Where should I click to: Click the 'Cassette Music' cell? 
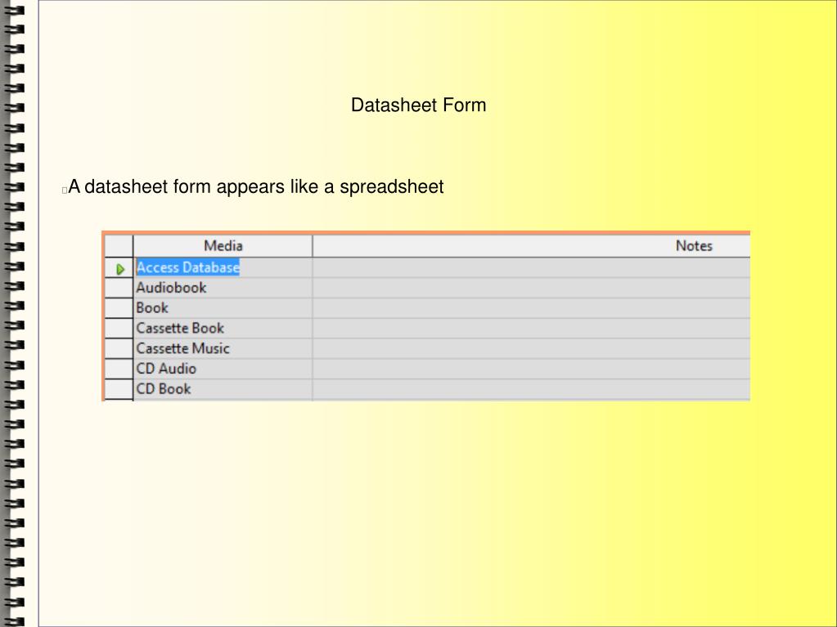pyautogui.click(x=223, y=349)
